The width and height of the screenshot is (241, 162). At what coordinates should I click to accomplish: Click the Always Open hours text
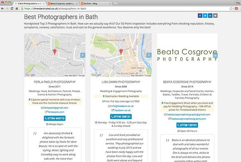54,124
